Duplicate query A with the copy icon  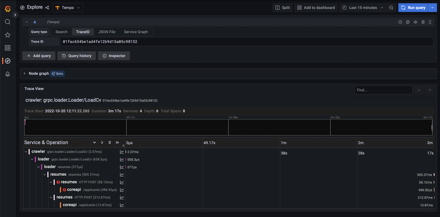point(408,22)
